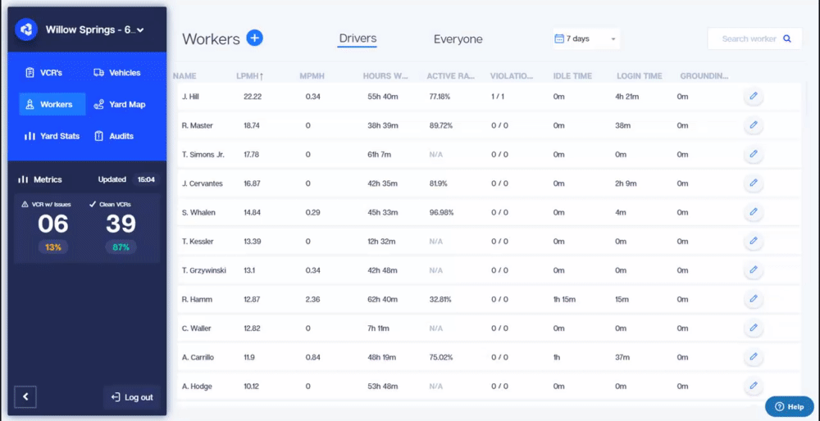The width and height of the screenshot is (820, 421).
Task: Collapse the sidebar with the back arrow
Action: pos(25,397)
